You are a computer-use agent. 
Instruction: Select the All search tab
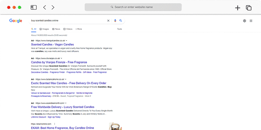[x=34, y=29]
